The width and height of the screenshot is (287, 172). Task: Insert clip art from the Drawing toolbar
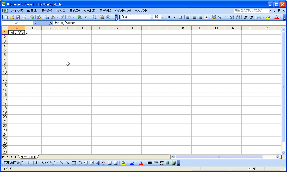point(109,163)
